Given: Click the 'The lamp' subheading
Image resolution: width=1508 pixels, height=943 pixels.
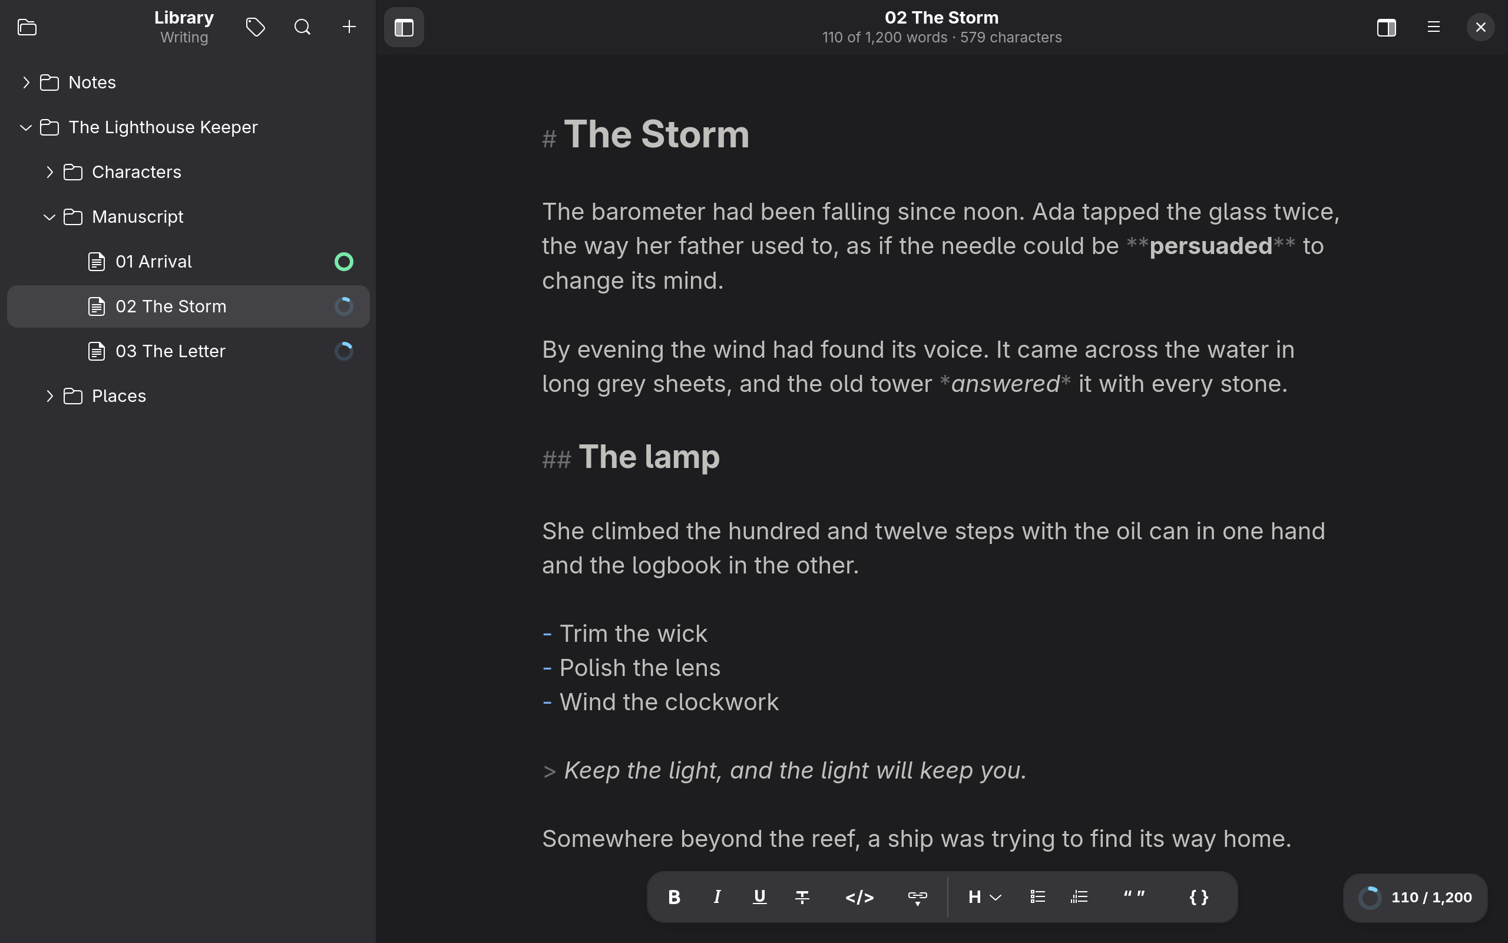Looking at the screenshot, I should [649, 457].
